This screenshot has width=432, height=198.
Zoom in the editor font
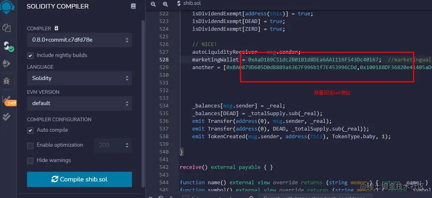[x=165, y=4]
